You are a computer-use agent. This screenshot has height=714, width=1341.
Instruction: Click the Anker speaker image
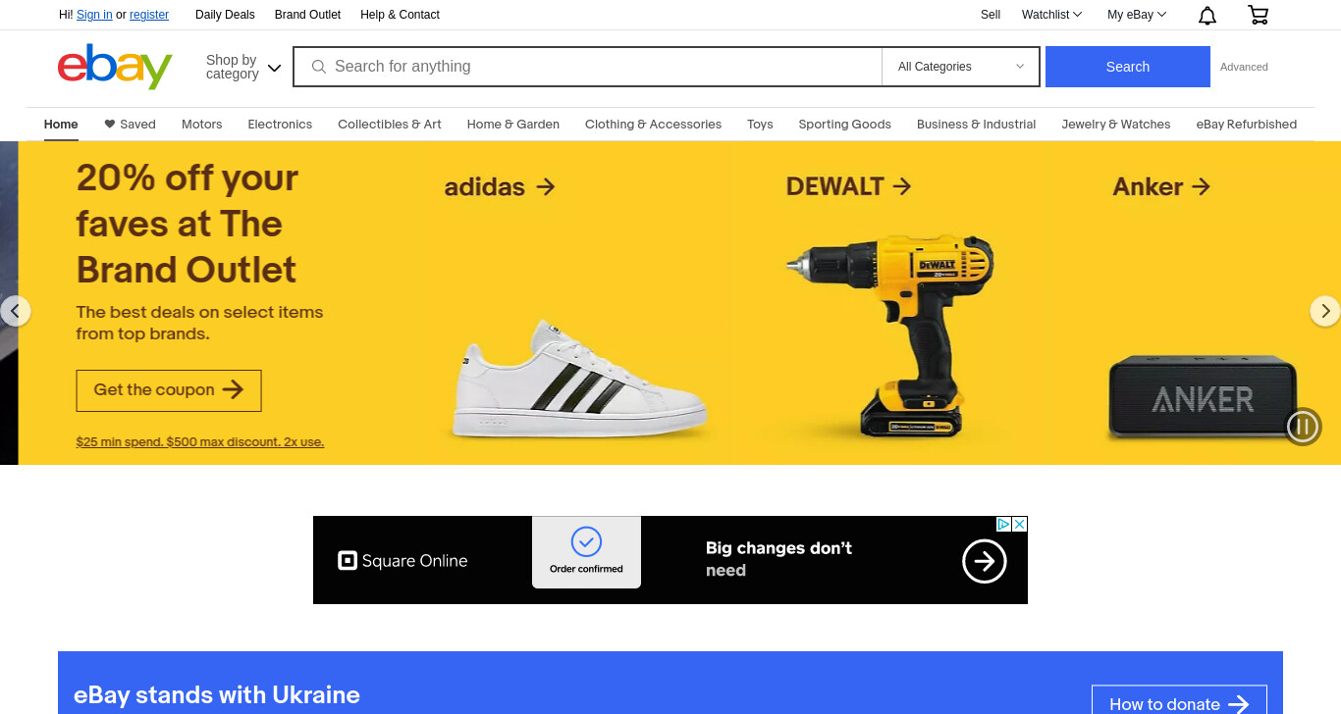(1203, 397)
